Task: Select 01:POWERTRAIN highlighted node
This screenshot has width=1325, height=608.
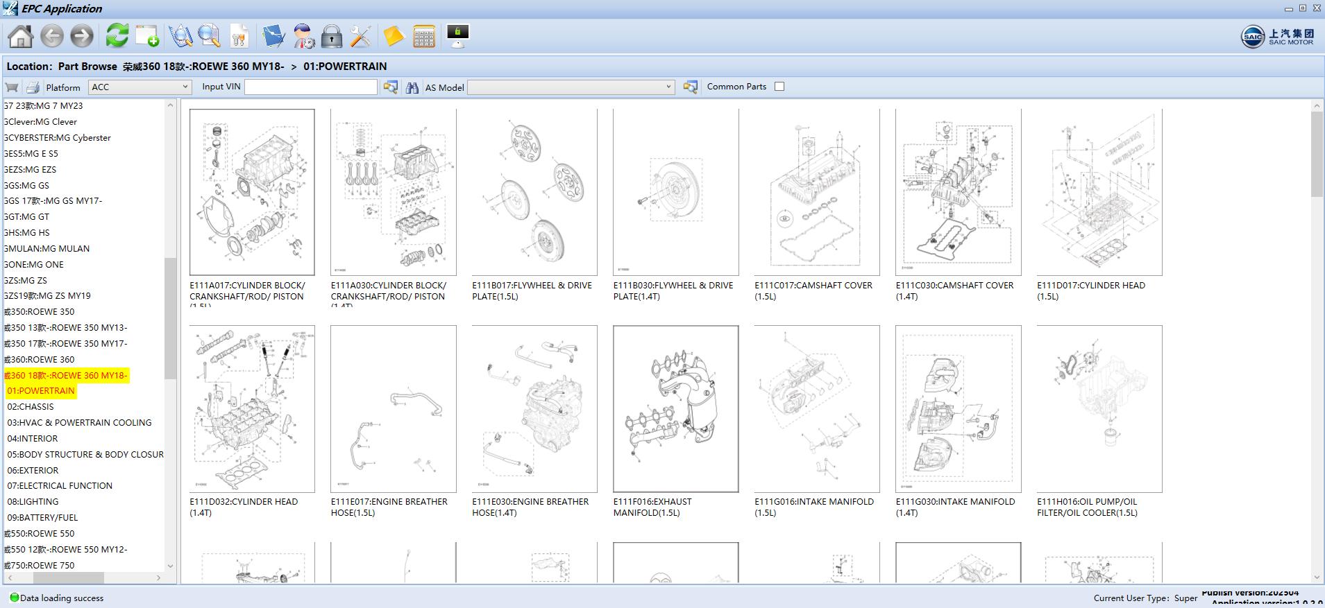Action: (x=41, y=391)
